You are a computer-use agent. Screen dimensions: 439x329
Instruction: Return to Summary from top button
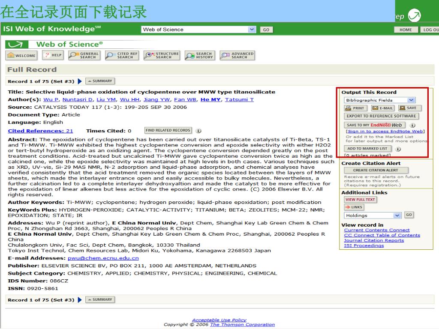(100, 81)
